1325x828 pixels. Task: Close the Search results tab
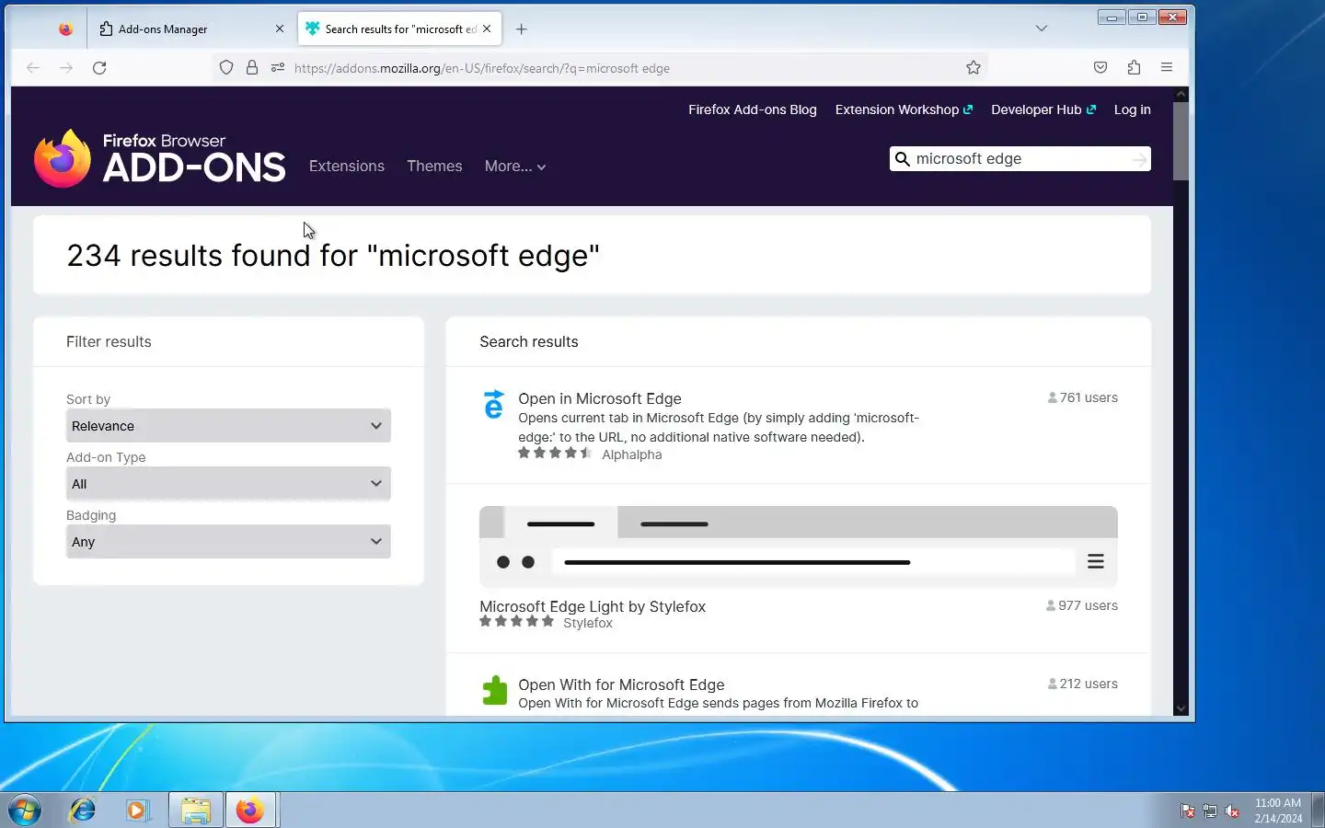(487, 29)
